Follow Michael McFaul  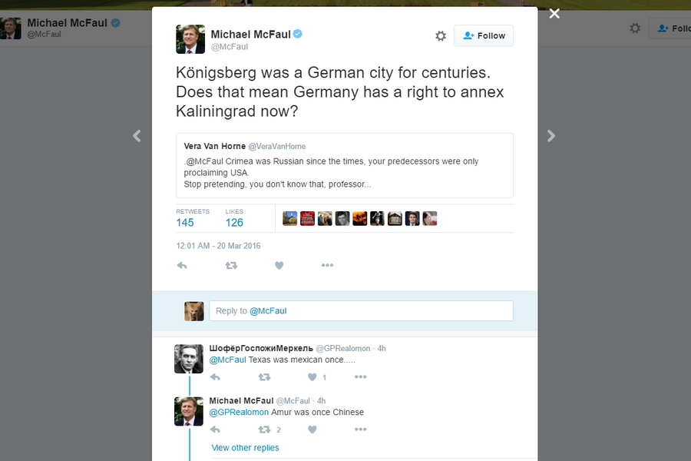click(x=484, y=36)
